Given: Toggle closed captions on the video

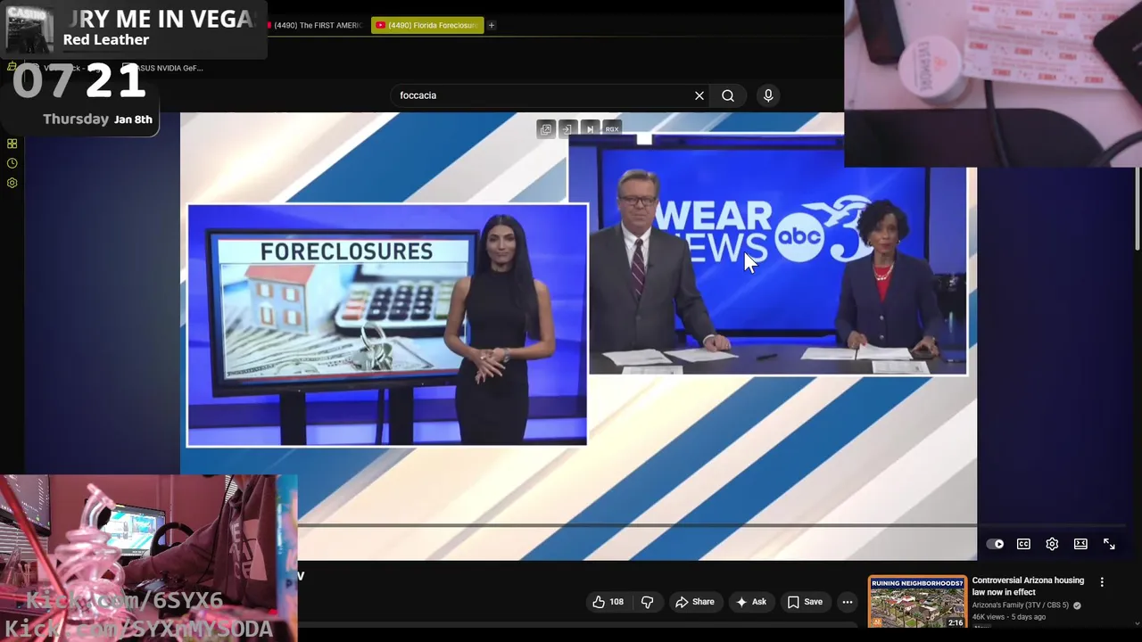Looking at the screenshot, I should [1023, 544].
